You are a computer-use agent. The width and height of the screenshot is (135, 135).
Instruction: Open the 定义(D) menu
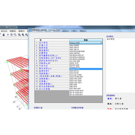(x=4, y=31)
